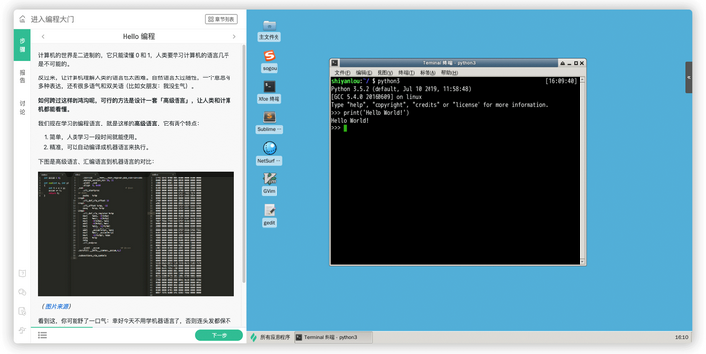Screen dimensions: 706x354
Task: Open the gedit desktop icon
Action: [x=270, y=216]
